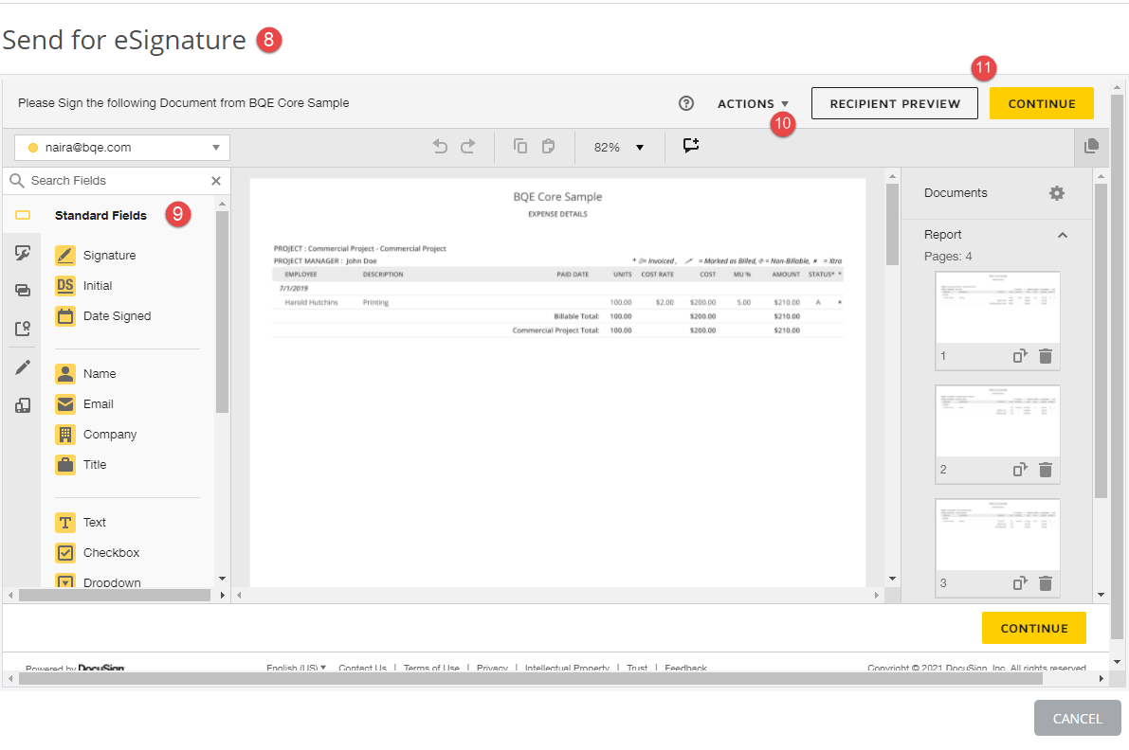Redo the last field change
This screenshot has width=1129, height=750.
pyautogui.click(x=468, y=147)
